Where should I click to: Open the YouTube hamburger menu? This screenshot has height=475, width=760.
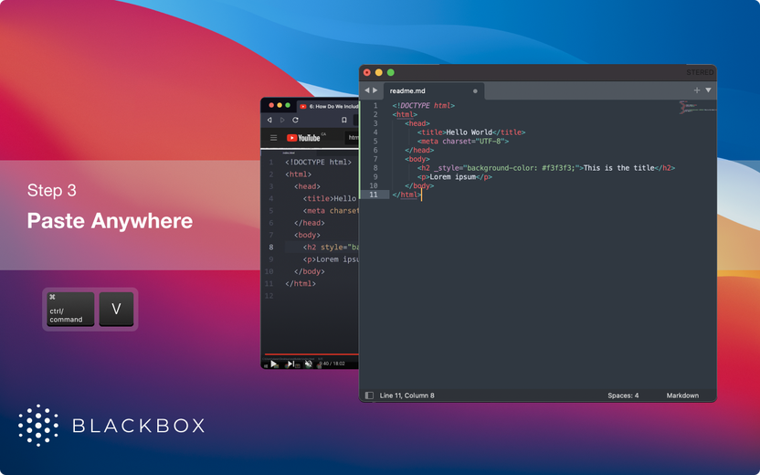coord(273,138)
